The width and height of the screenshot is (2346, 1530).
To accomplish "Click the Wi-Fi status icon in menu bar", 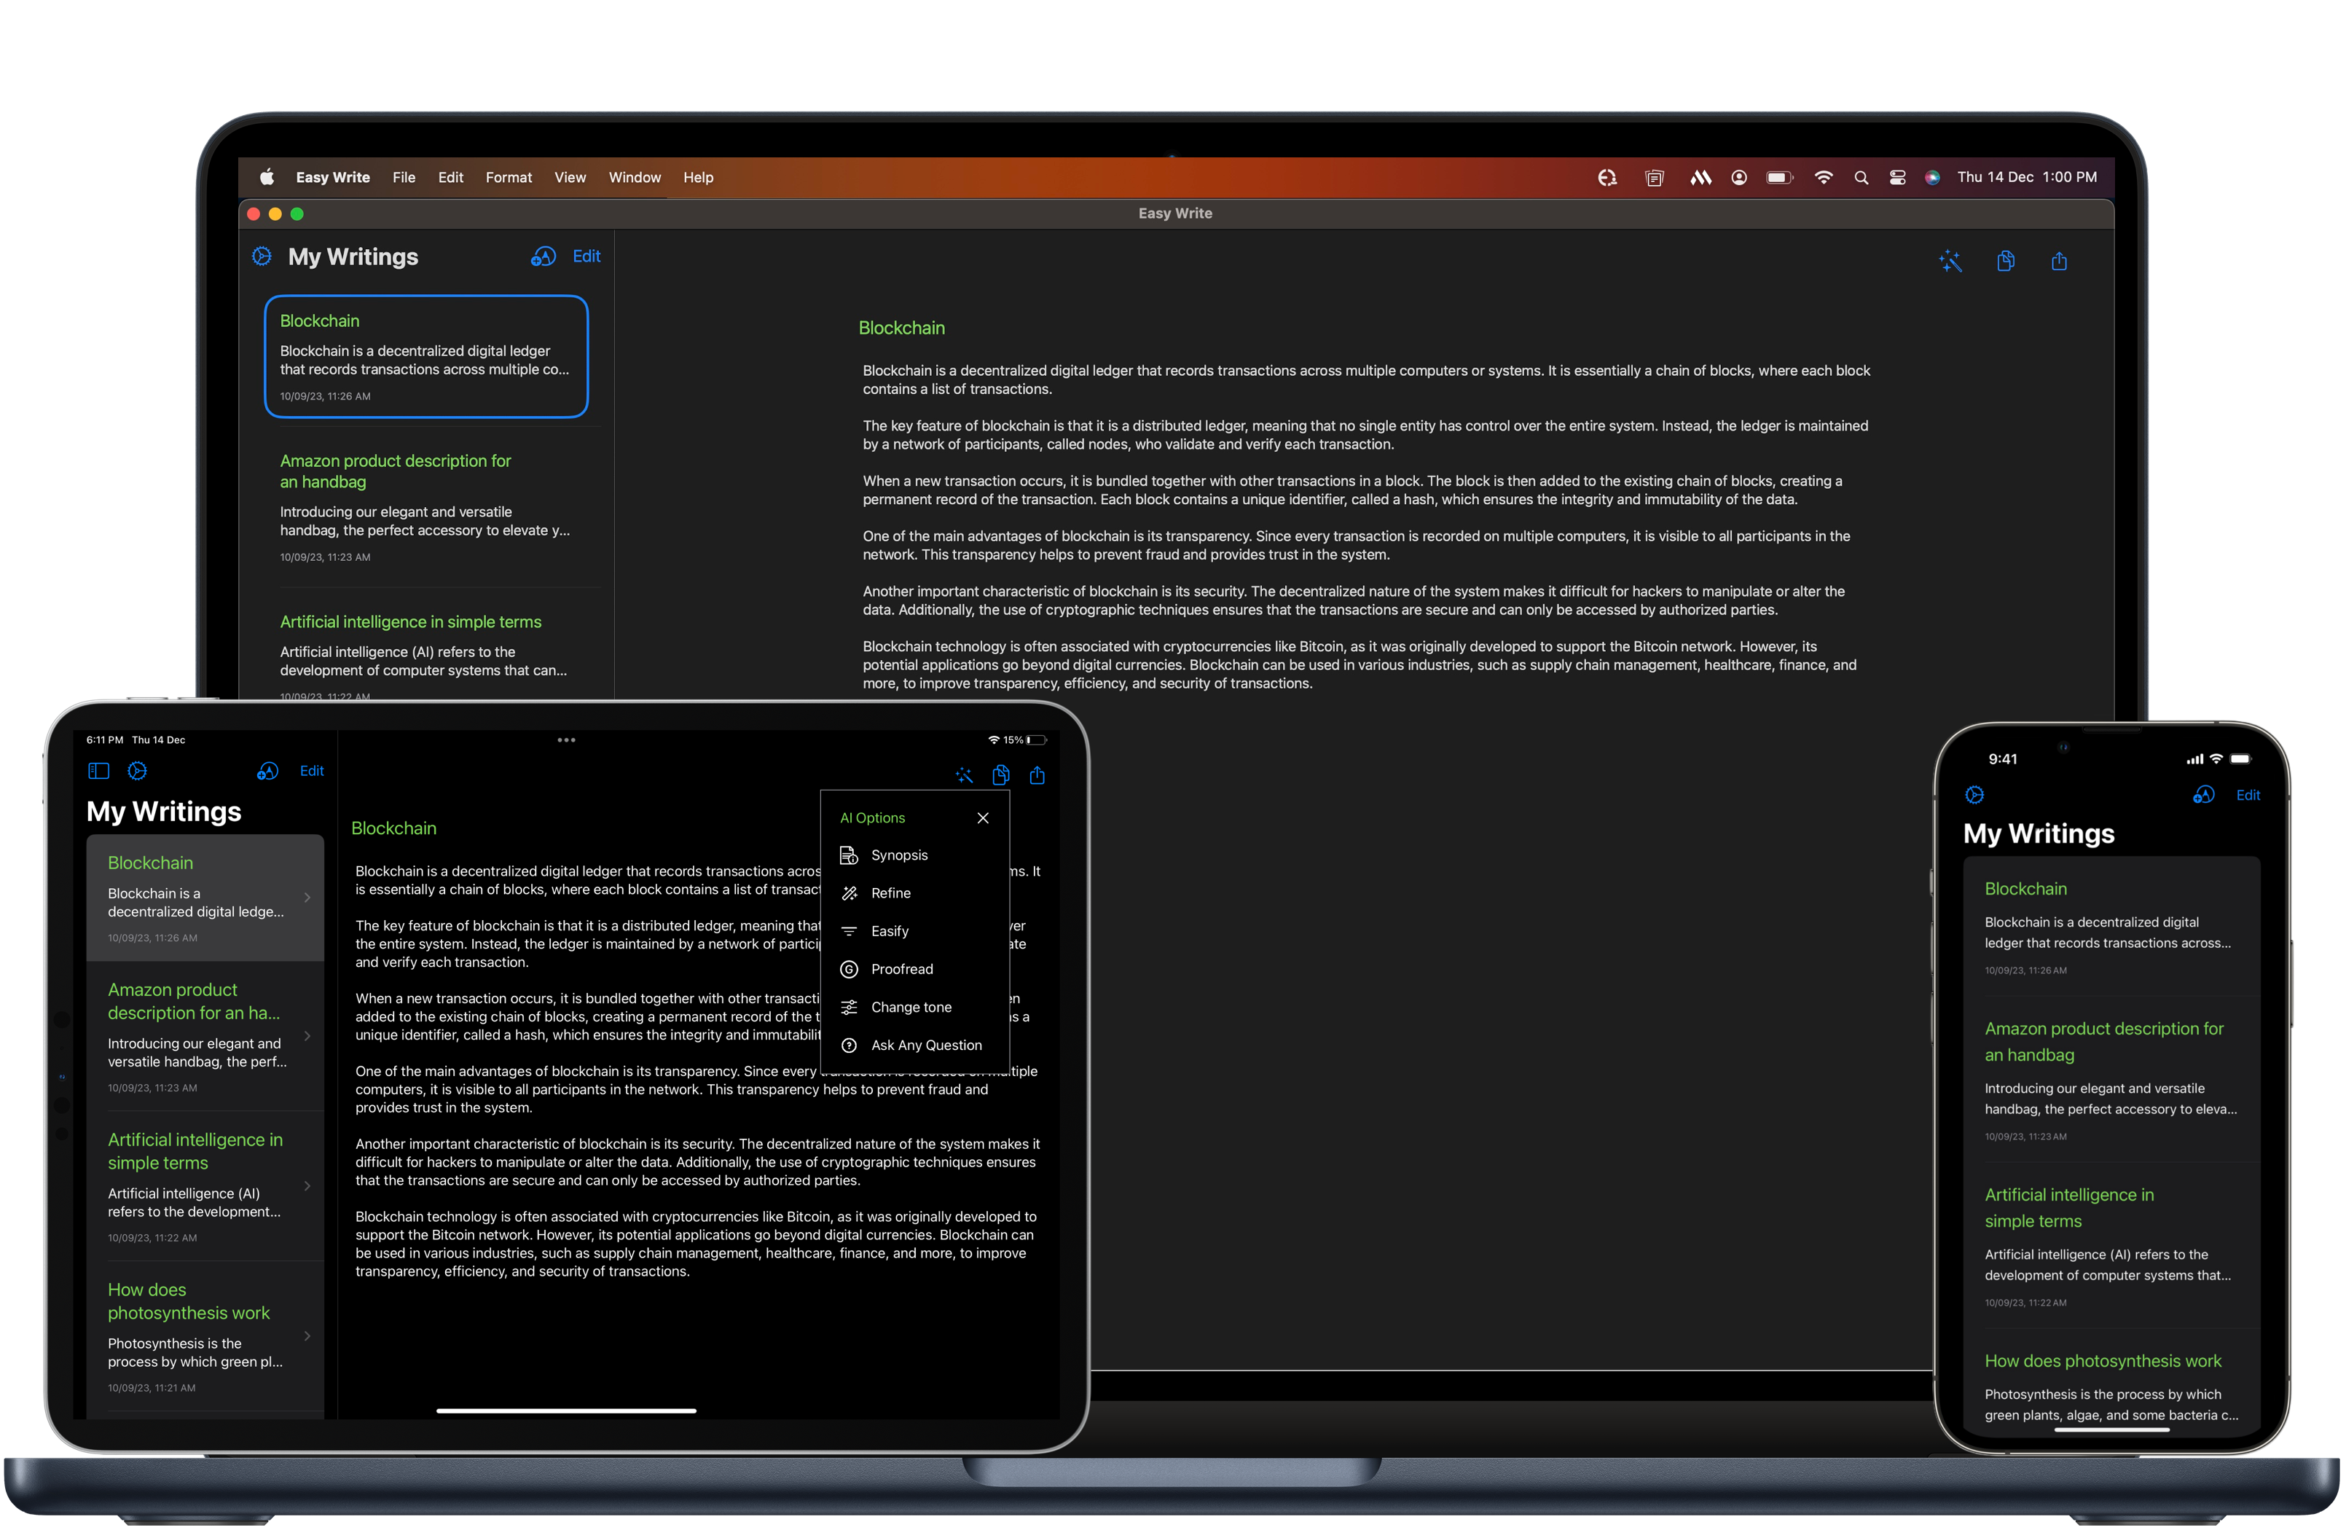I will tap(1824, 178).
